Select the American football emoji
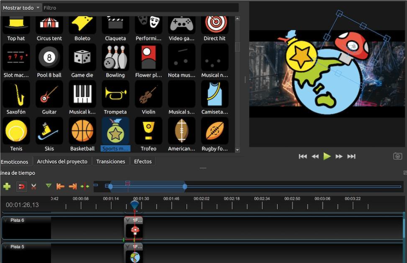The height and width of the screenshot is (263, 407). (182, 135)
